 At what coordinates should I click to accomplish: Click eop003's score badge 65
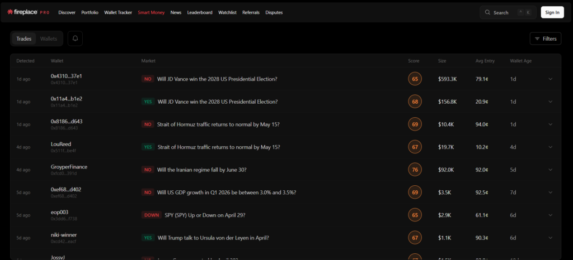415,215
